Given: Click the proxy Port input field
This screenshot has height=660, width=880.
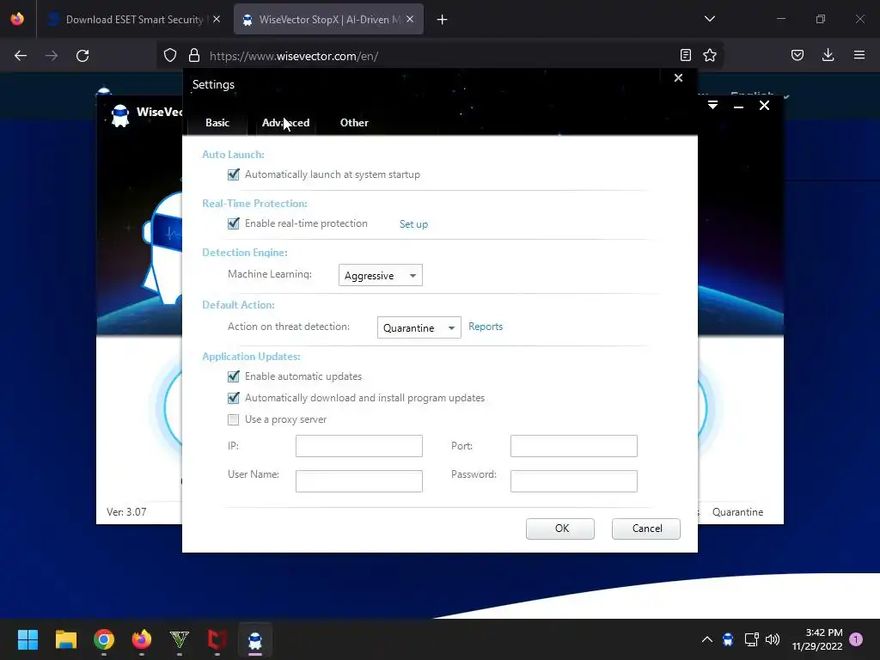Looking at the screenshot, I should [x=573, y=446].
